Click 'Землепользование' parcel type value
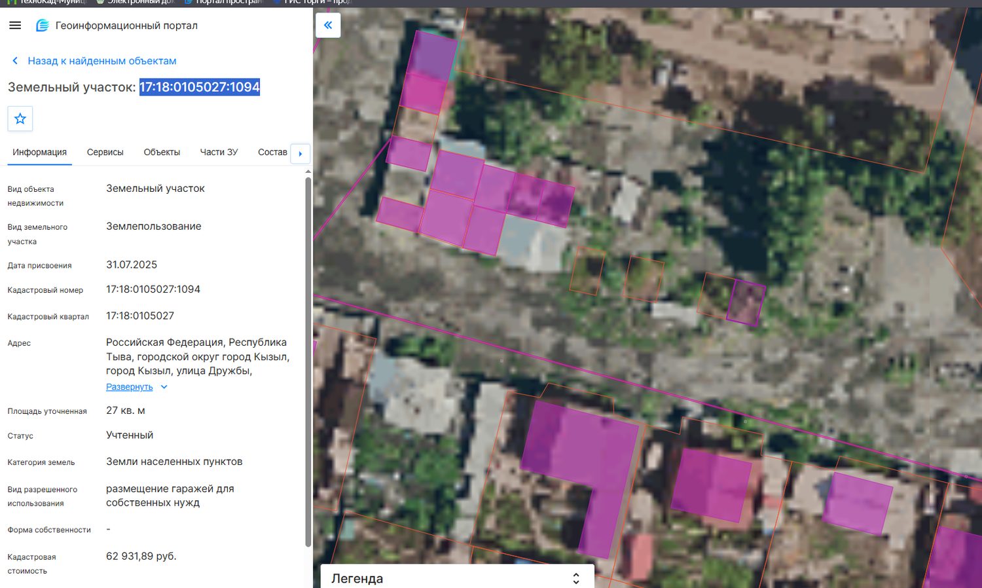The width and height of the screenshot is (982, 588). click(154, 226)
